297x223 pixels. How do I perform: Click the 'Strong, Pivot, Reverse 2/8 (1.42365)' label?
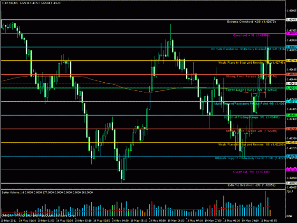coord(251,131)
